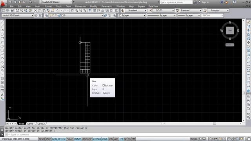Open the ByLayer linetype dropdown
The width and height of the screenshot is (251, 141).
tap(161, 15)
